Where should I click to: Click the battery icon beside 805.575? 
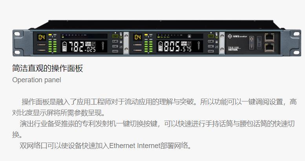pyautogui.click(x=160, y=47)
